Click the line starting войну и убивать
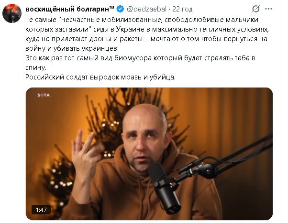 coord(72,48)
